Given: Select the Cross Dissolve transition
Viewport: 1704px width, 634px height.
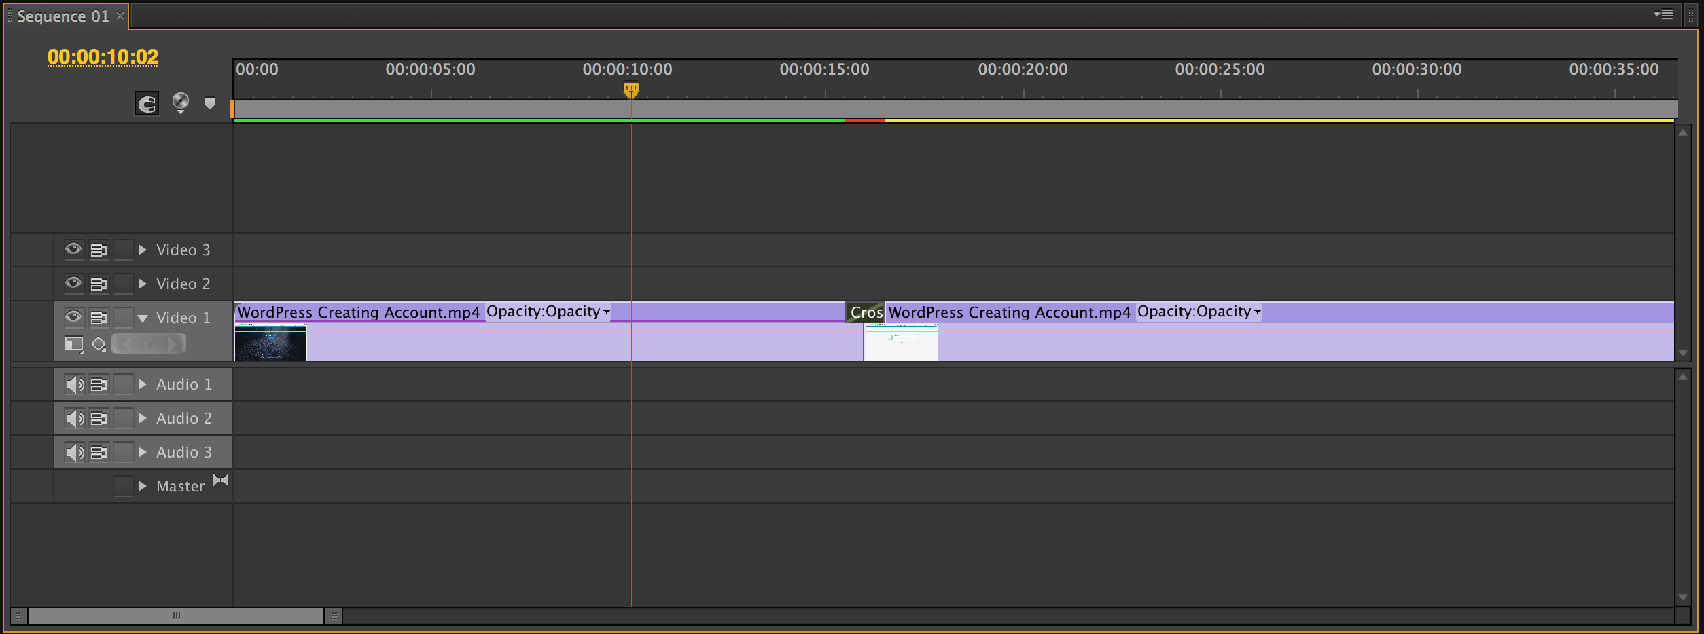Looking at the screenshot, I should [x=865, y=312].
